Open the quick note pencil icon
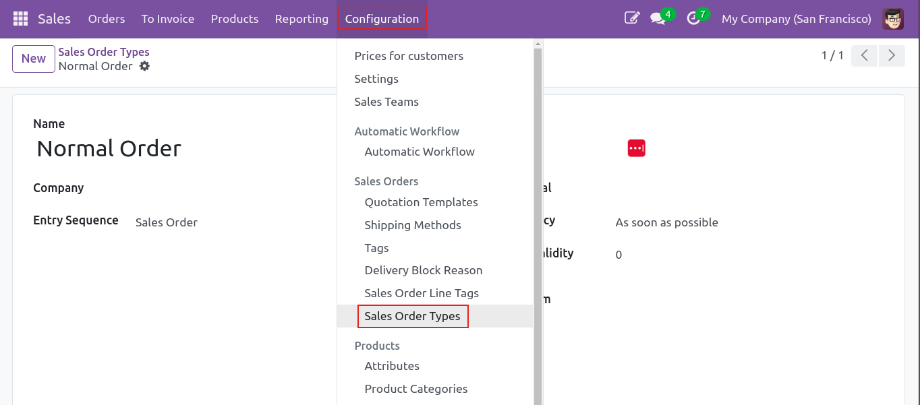Image resolution: width=920 pixels, height=405 pixels. [x=632, y=19]
